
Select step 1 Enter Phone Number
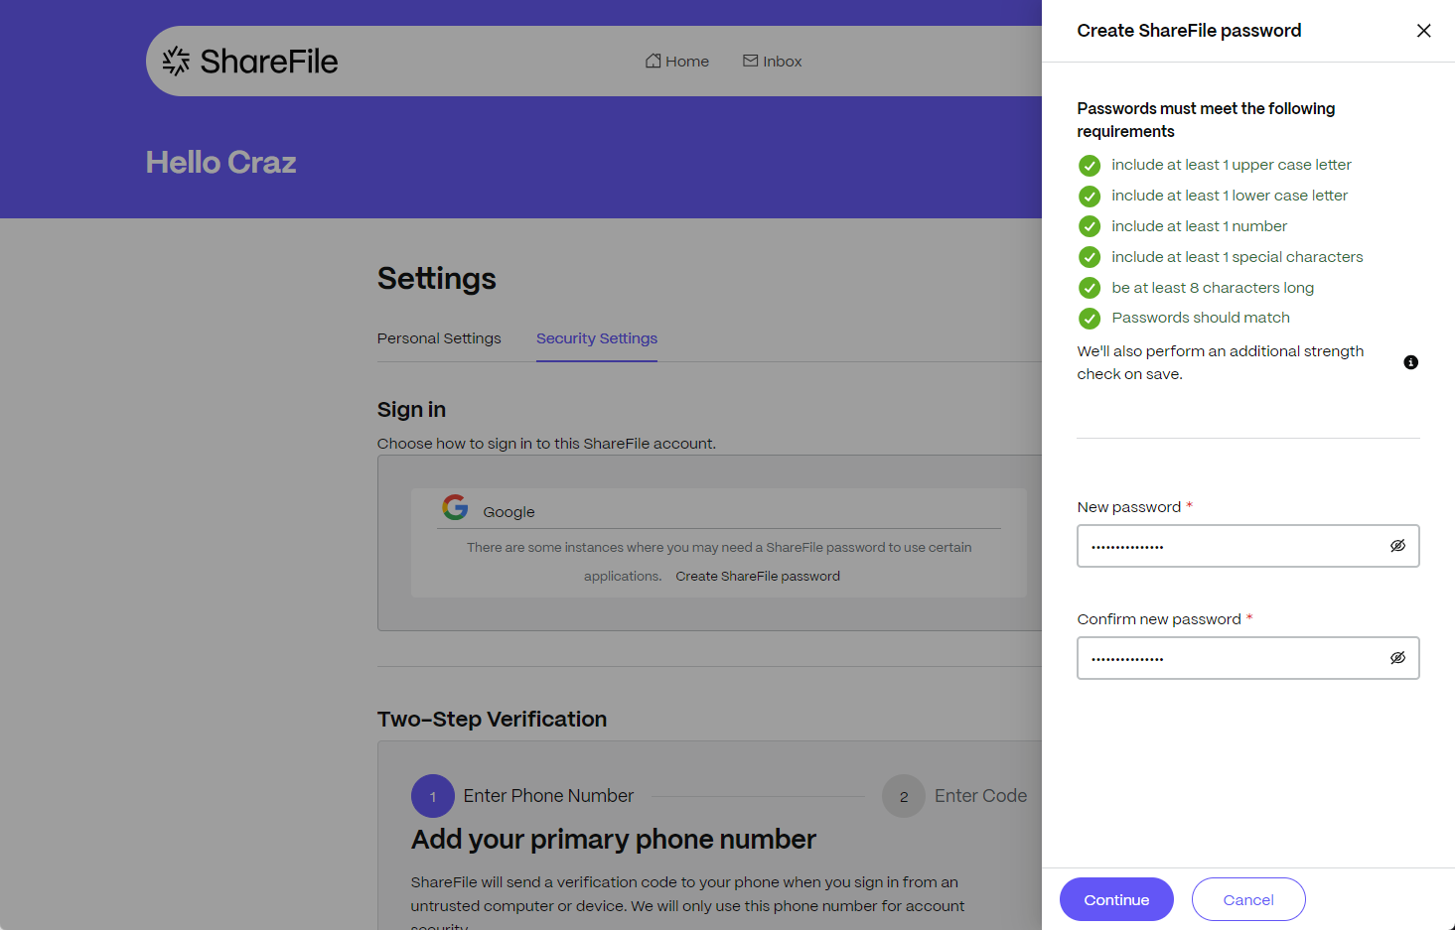[x=433, y=796]
